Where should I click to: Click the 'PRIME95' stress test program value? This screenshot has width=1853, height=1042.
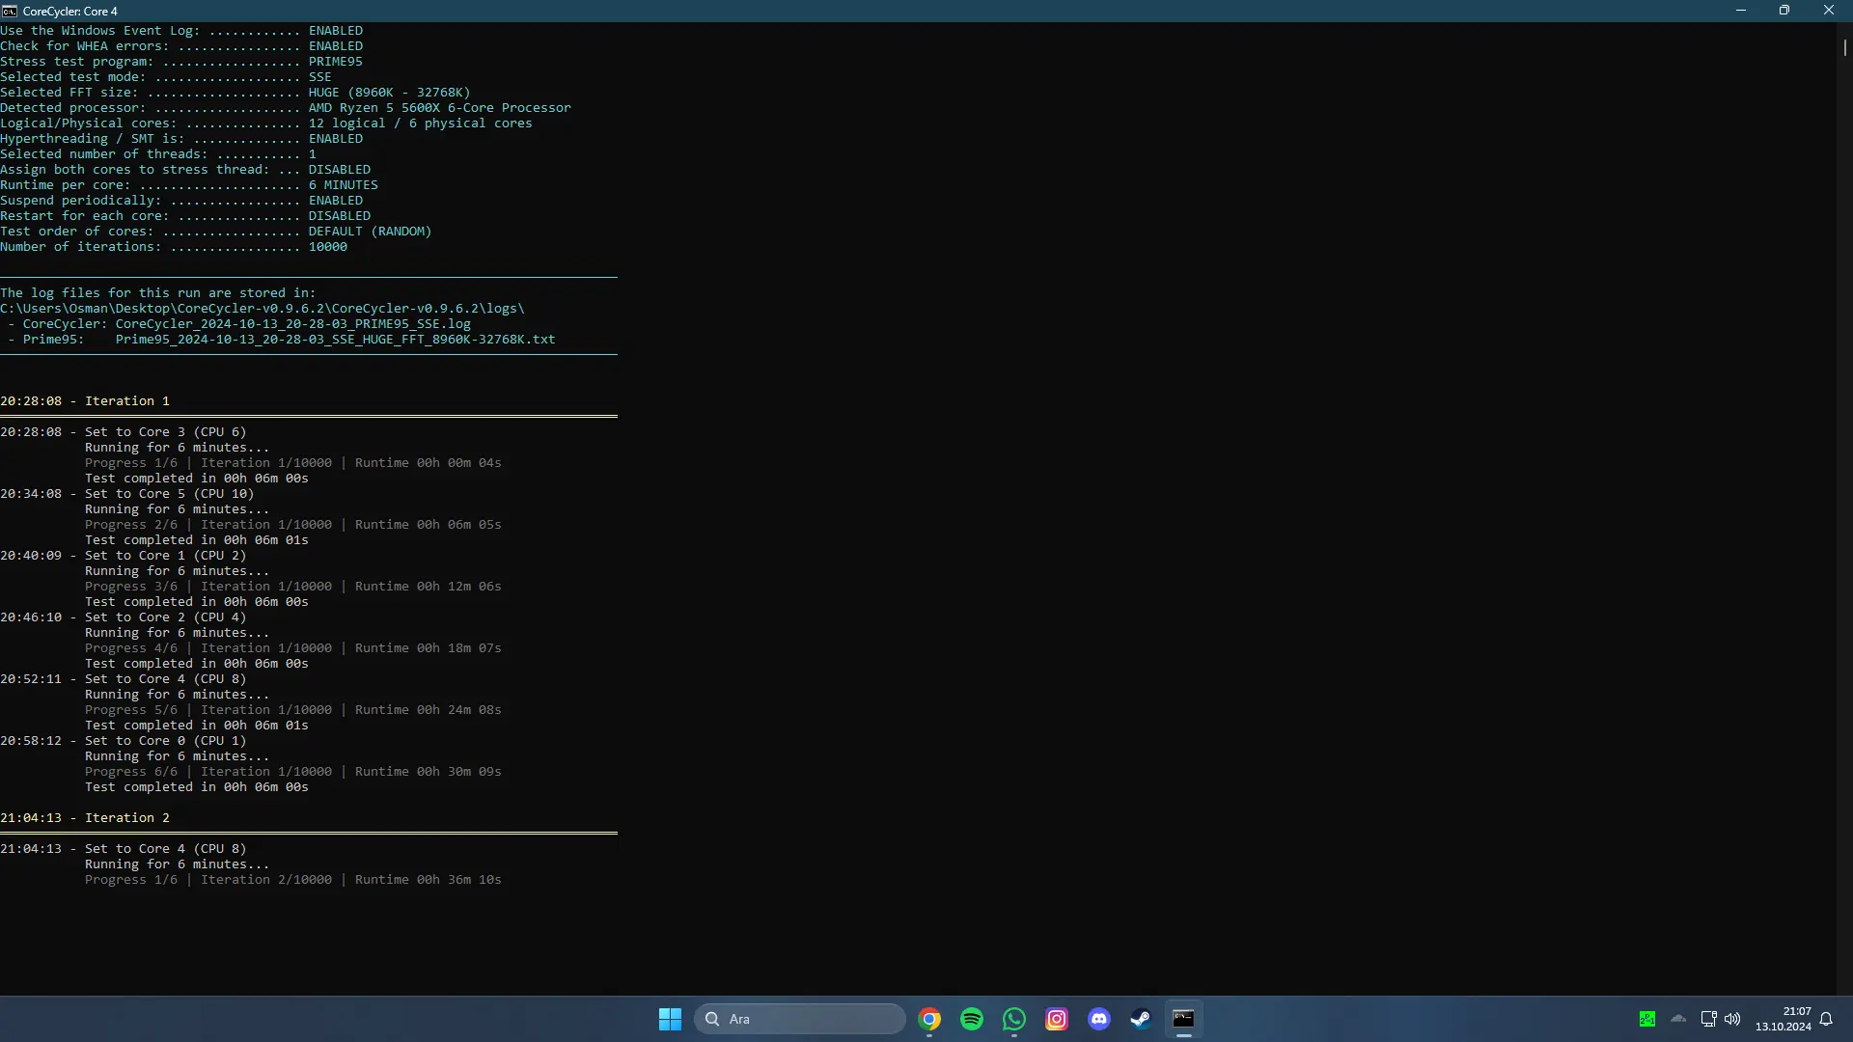[x=336, y=62]
